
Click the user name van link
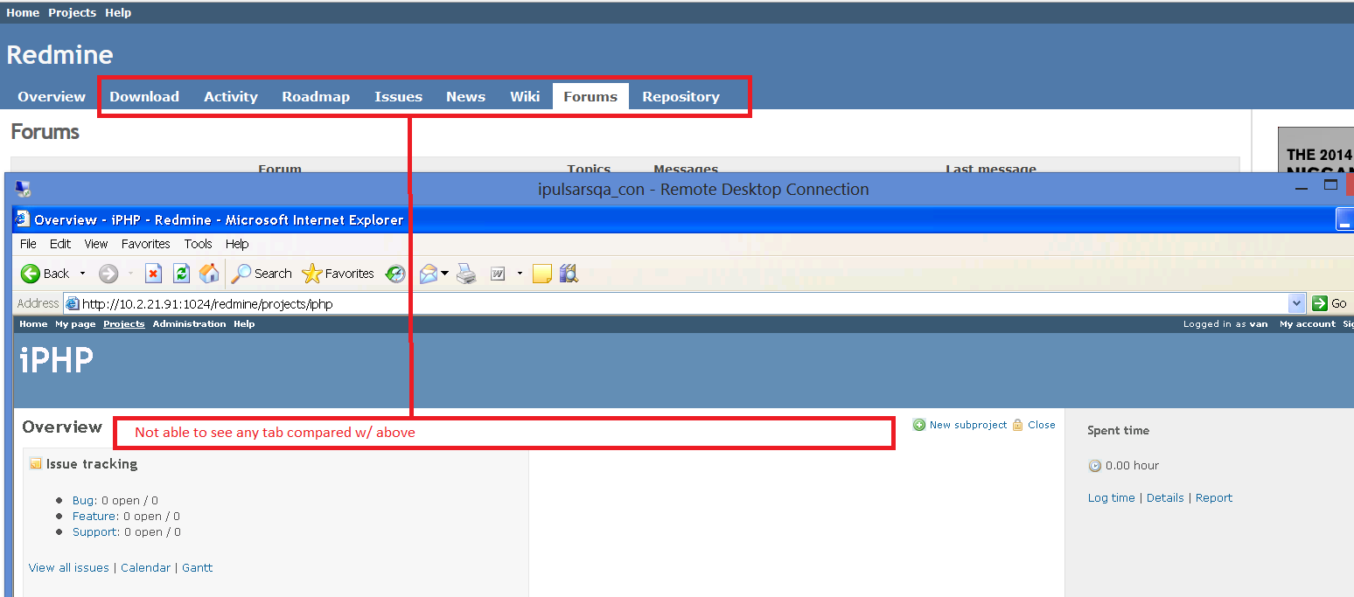point(1259,324)
